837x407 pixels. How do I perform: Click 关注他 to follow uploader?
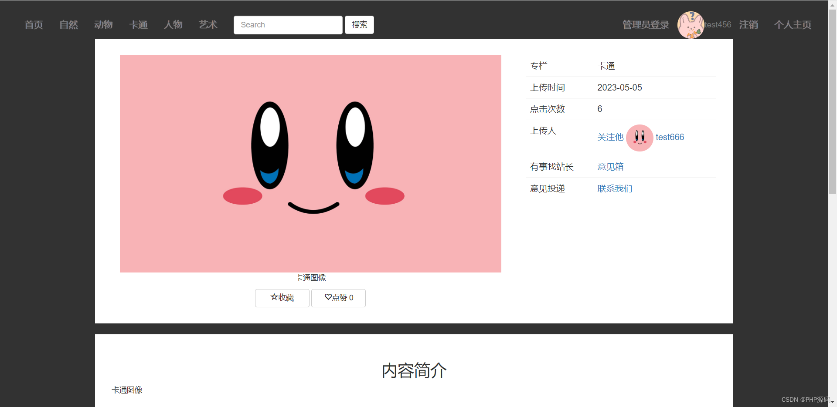610,138
